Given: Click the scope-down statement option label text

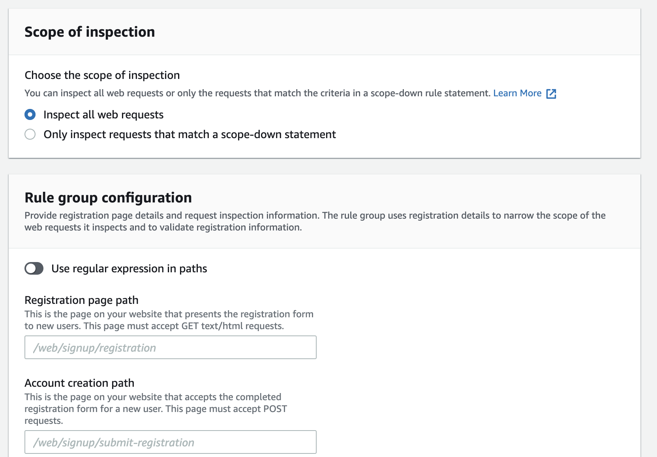Looking at the screenshot, I should [190, 135].
